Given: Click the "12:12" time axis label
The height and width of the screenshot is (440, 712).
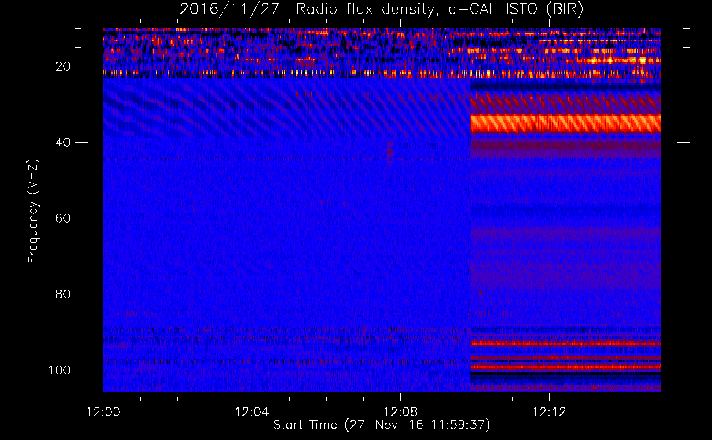Looking at the screenshot, I should [x=549, y=412].
